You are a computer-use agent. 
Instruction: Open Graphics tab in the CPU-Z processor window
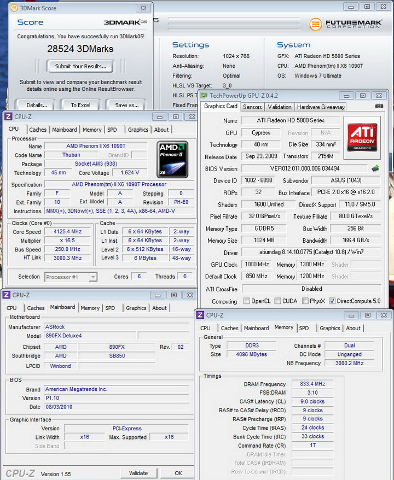point(138,130)
